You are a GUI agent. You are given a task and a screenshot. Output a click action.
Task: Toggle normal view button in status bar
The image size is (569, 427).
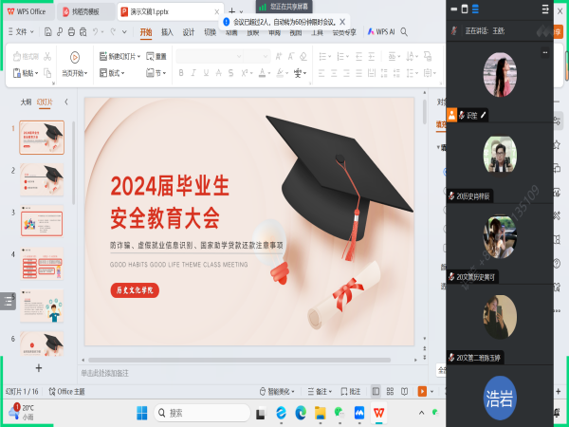376,391
